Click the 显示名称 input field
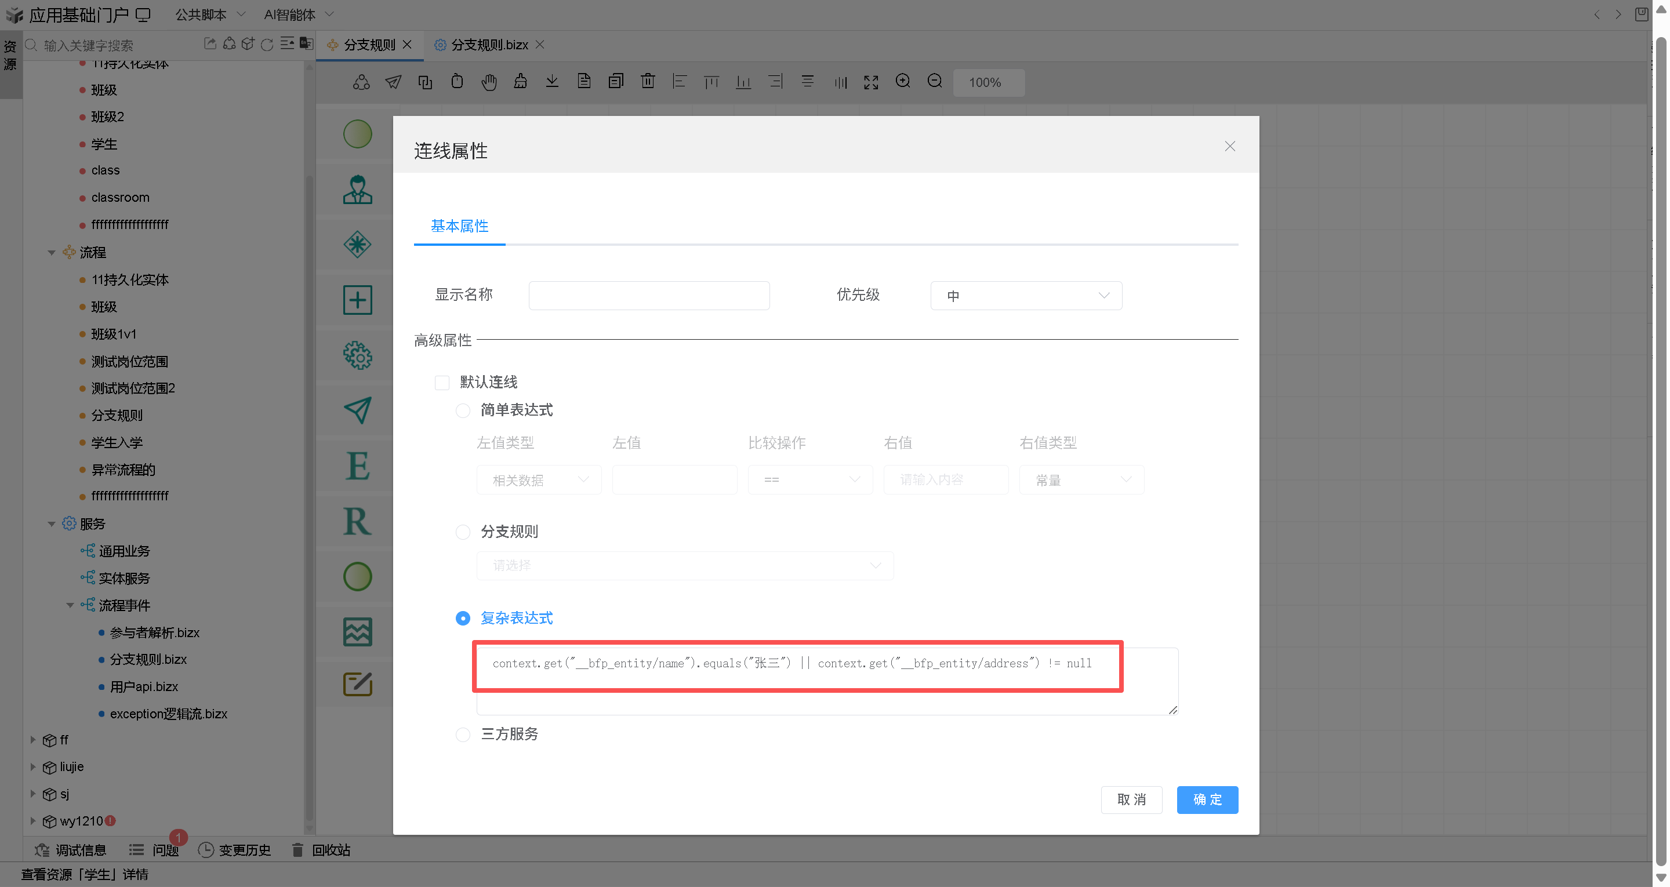Screen dimensions: 1670x887 pos(649,296)
